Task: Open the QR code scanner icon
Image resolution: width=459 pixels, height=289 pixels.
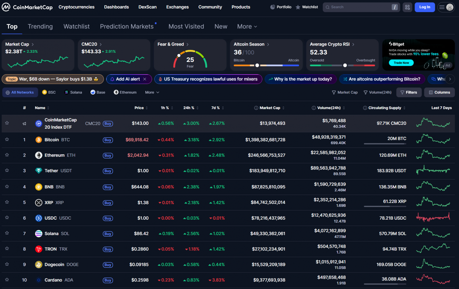Action: [407, 7]
